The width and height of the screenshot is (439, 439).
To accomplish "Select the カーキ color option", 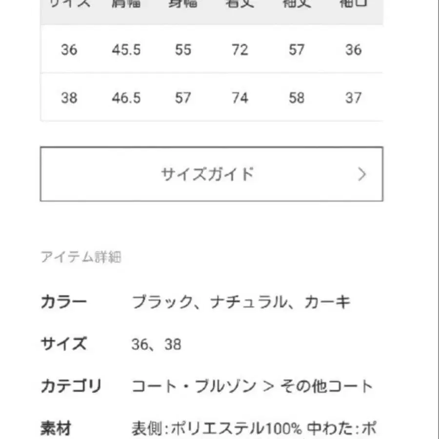I will (x=326, y=301).
